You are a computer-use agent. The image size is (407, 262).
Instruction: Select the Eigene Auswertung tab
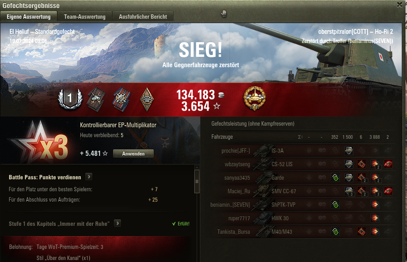pos(29,17)
